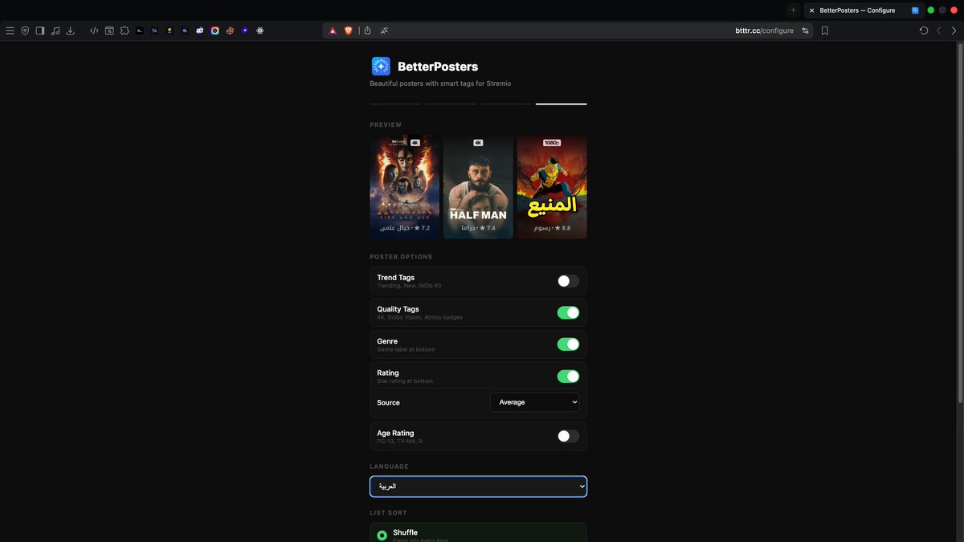Turn off the Genre toggle
This screenshot has height=542, width=964.
(568, 344)
